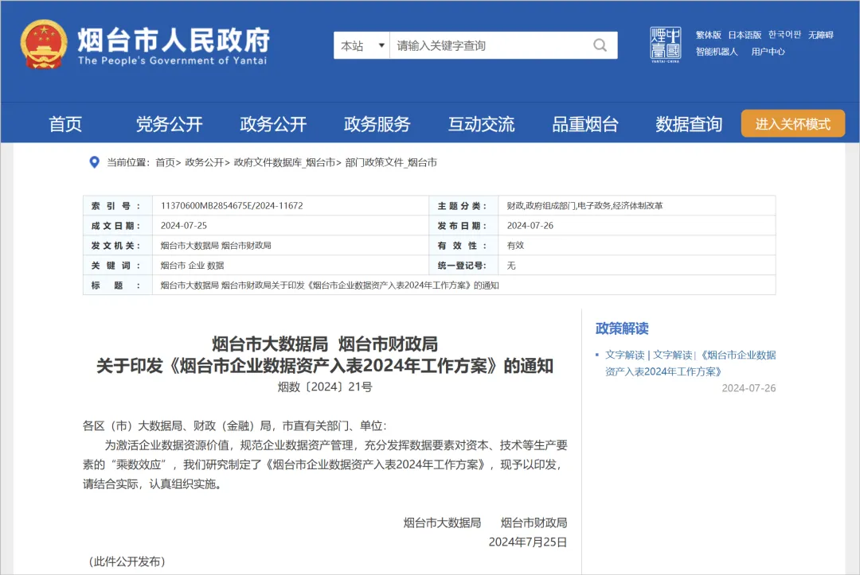Switch to 繁体版 language version
This screenshot has height=575, width=860.
click(708, 35)
